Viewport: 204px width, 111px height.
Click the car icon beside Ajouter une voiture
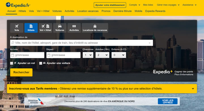pyautogui.click(x=44, y=63)
